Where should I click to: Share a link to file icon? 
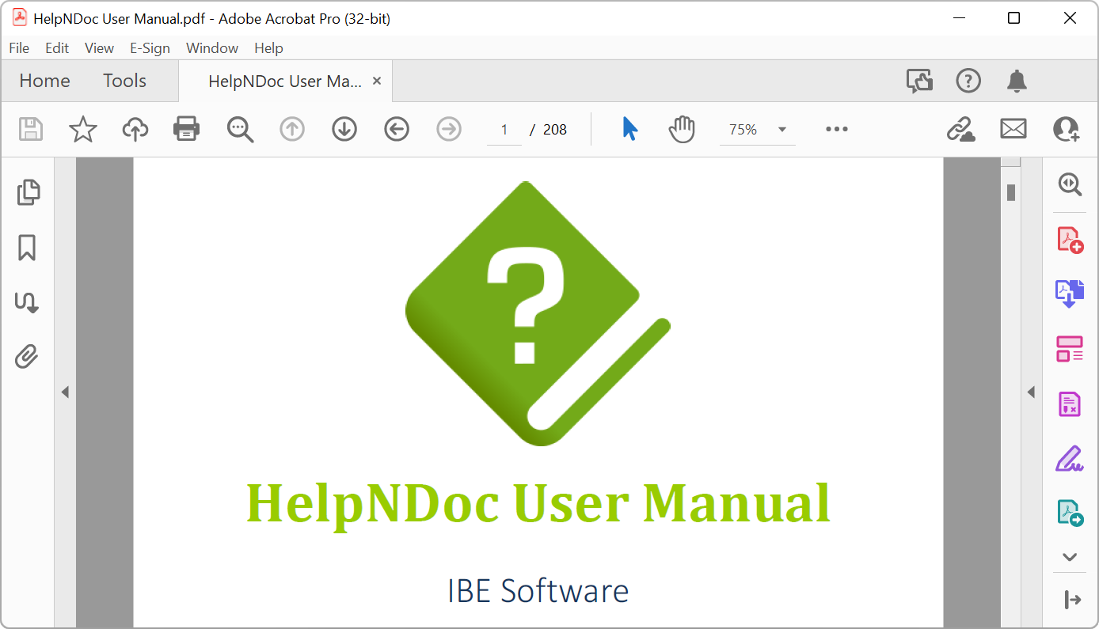click(961, 129)
